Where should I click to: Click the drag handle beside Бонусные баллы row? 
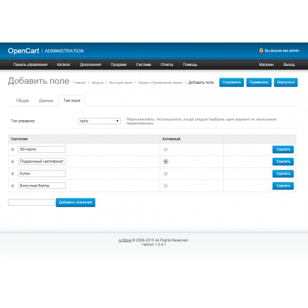click(x=12, y=185)
